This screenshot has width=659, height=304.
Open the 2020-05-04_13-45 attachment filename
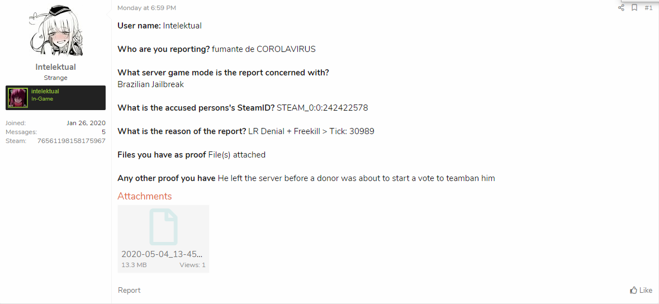[162, 254]
